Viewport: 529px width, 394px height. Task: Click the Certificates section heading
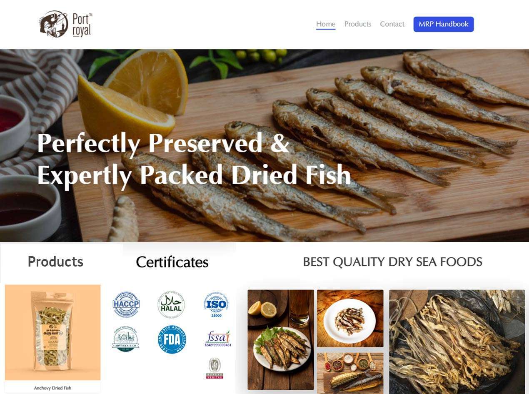[172, 262]
